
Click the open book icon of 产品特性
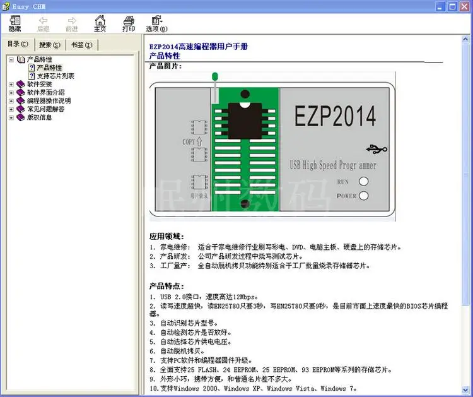click(x=21, y=59)
